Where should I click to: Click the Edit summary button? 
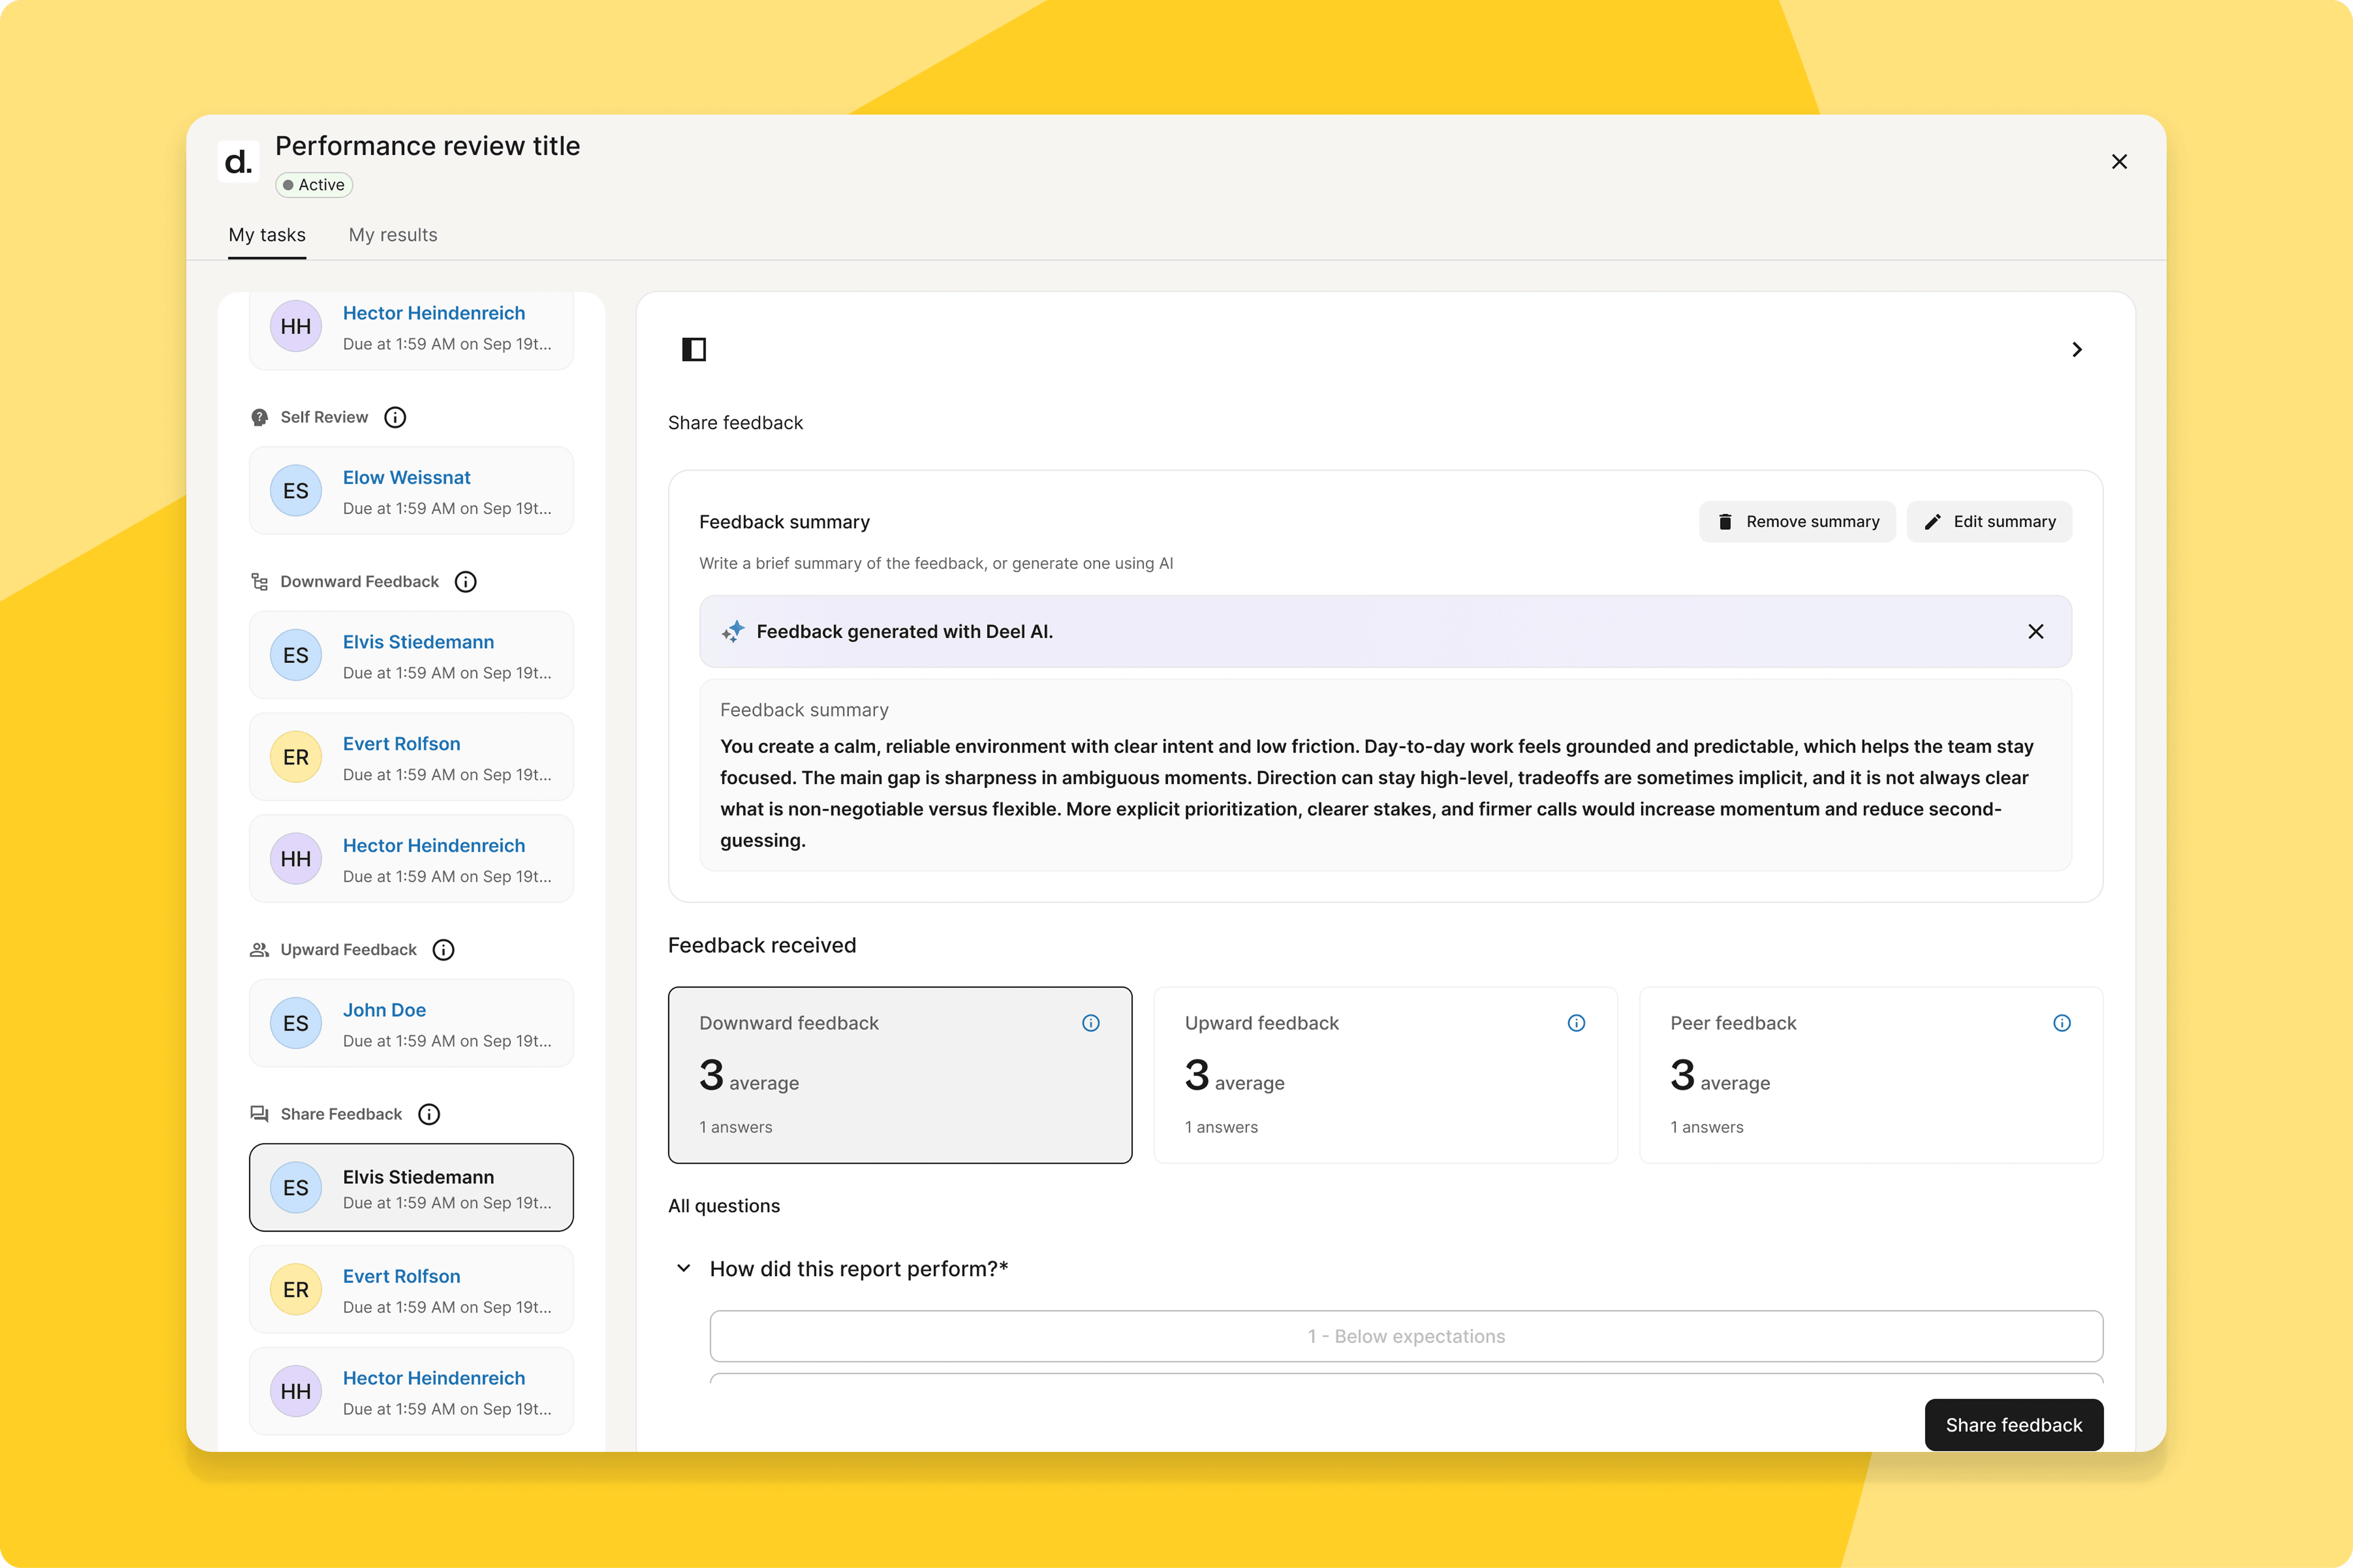[1989, 522]
